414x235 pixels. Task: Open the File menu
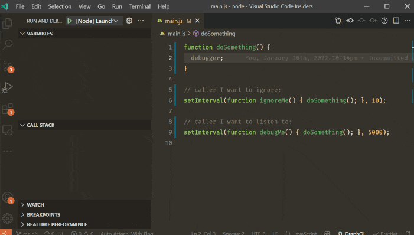point(20,6)
